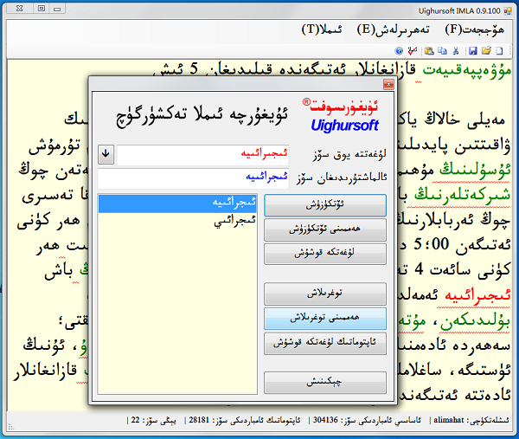Click the Cut scissors icon
This screenshot has width=519, height=439.
(x=456, y=51)
